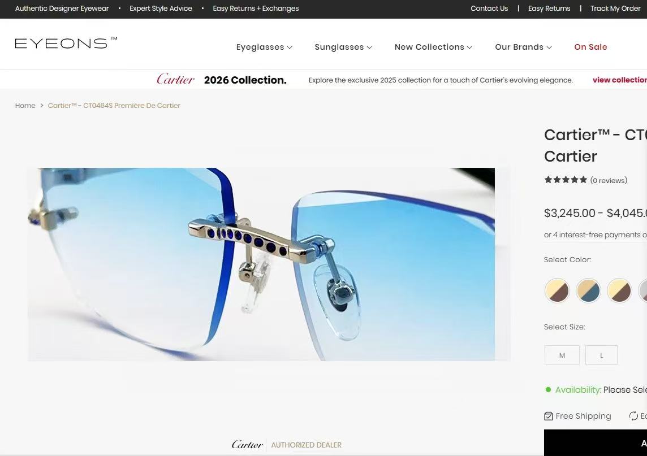The image size is (647, 456).
Task: Click the view collection link
Action: [x=620, y=80]
